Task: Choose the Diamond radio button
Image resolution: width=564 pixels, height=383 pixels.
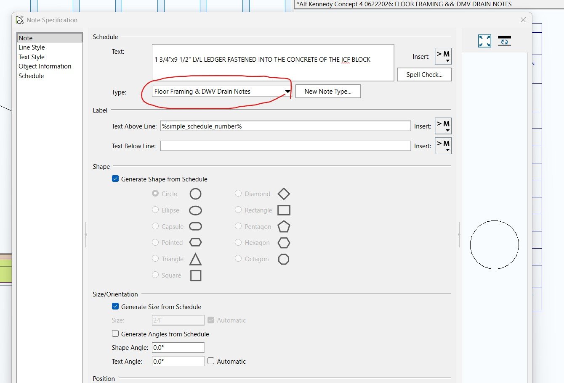Action: click(x=238, y=193)
